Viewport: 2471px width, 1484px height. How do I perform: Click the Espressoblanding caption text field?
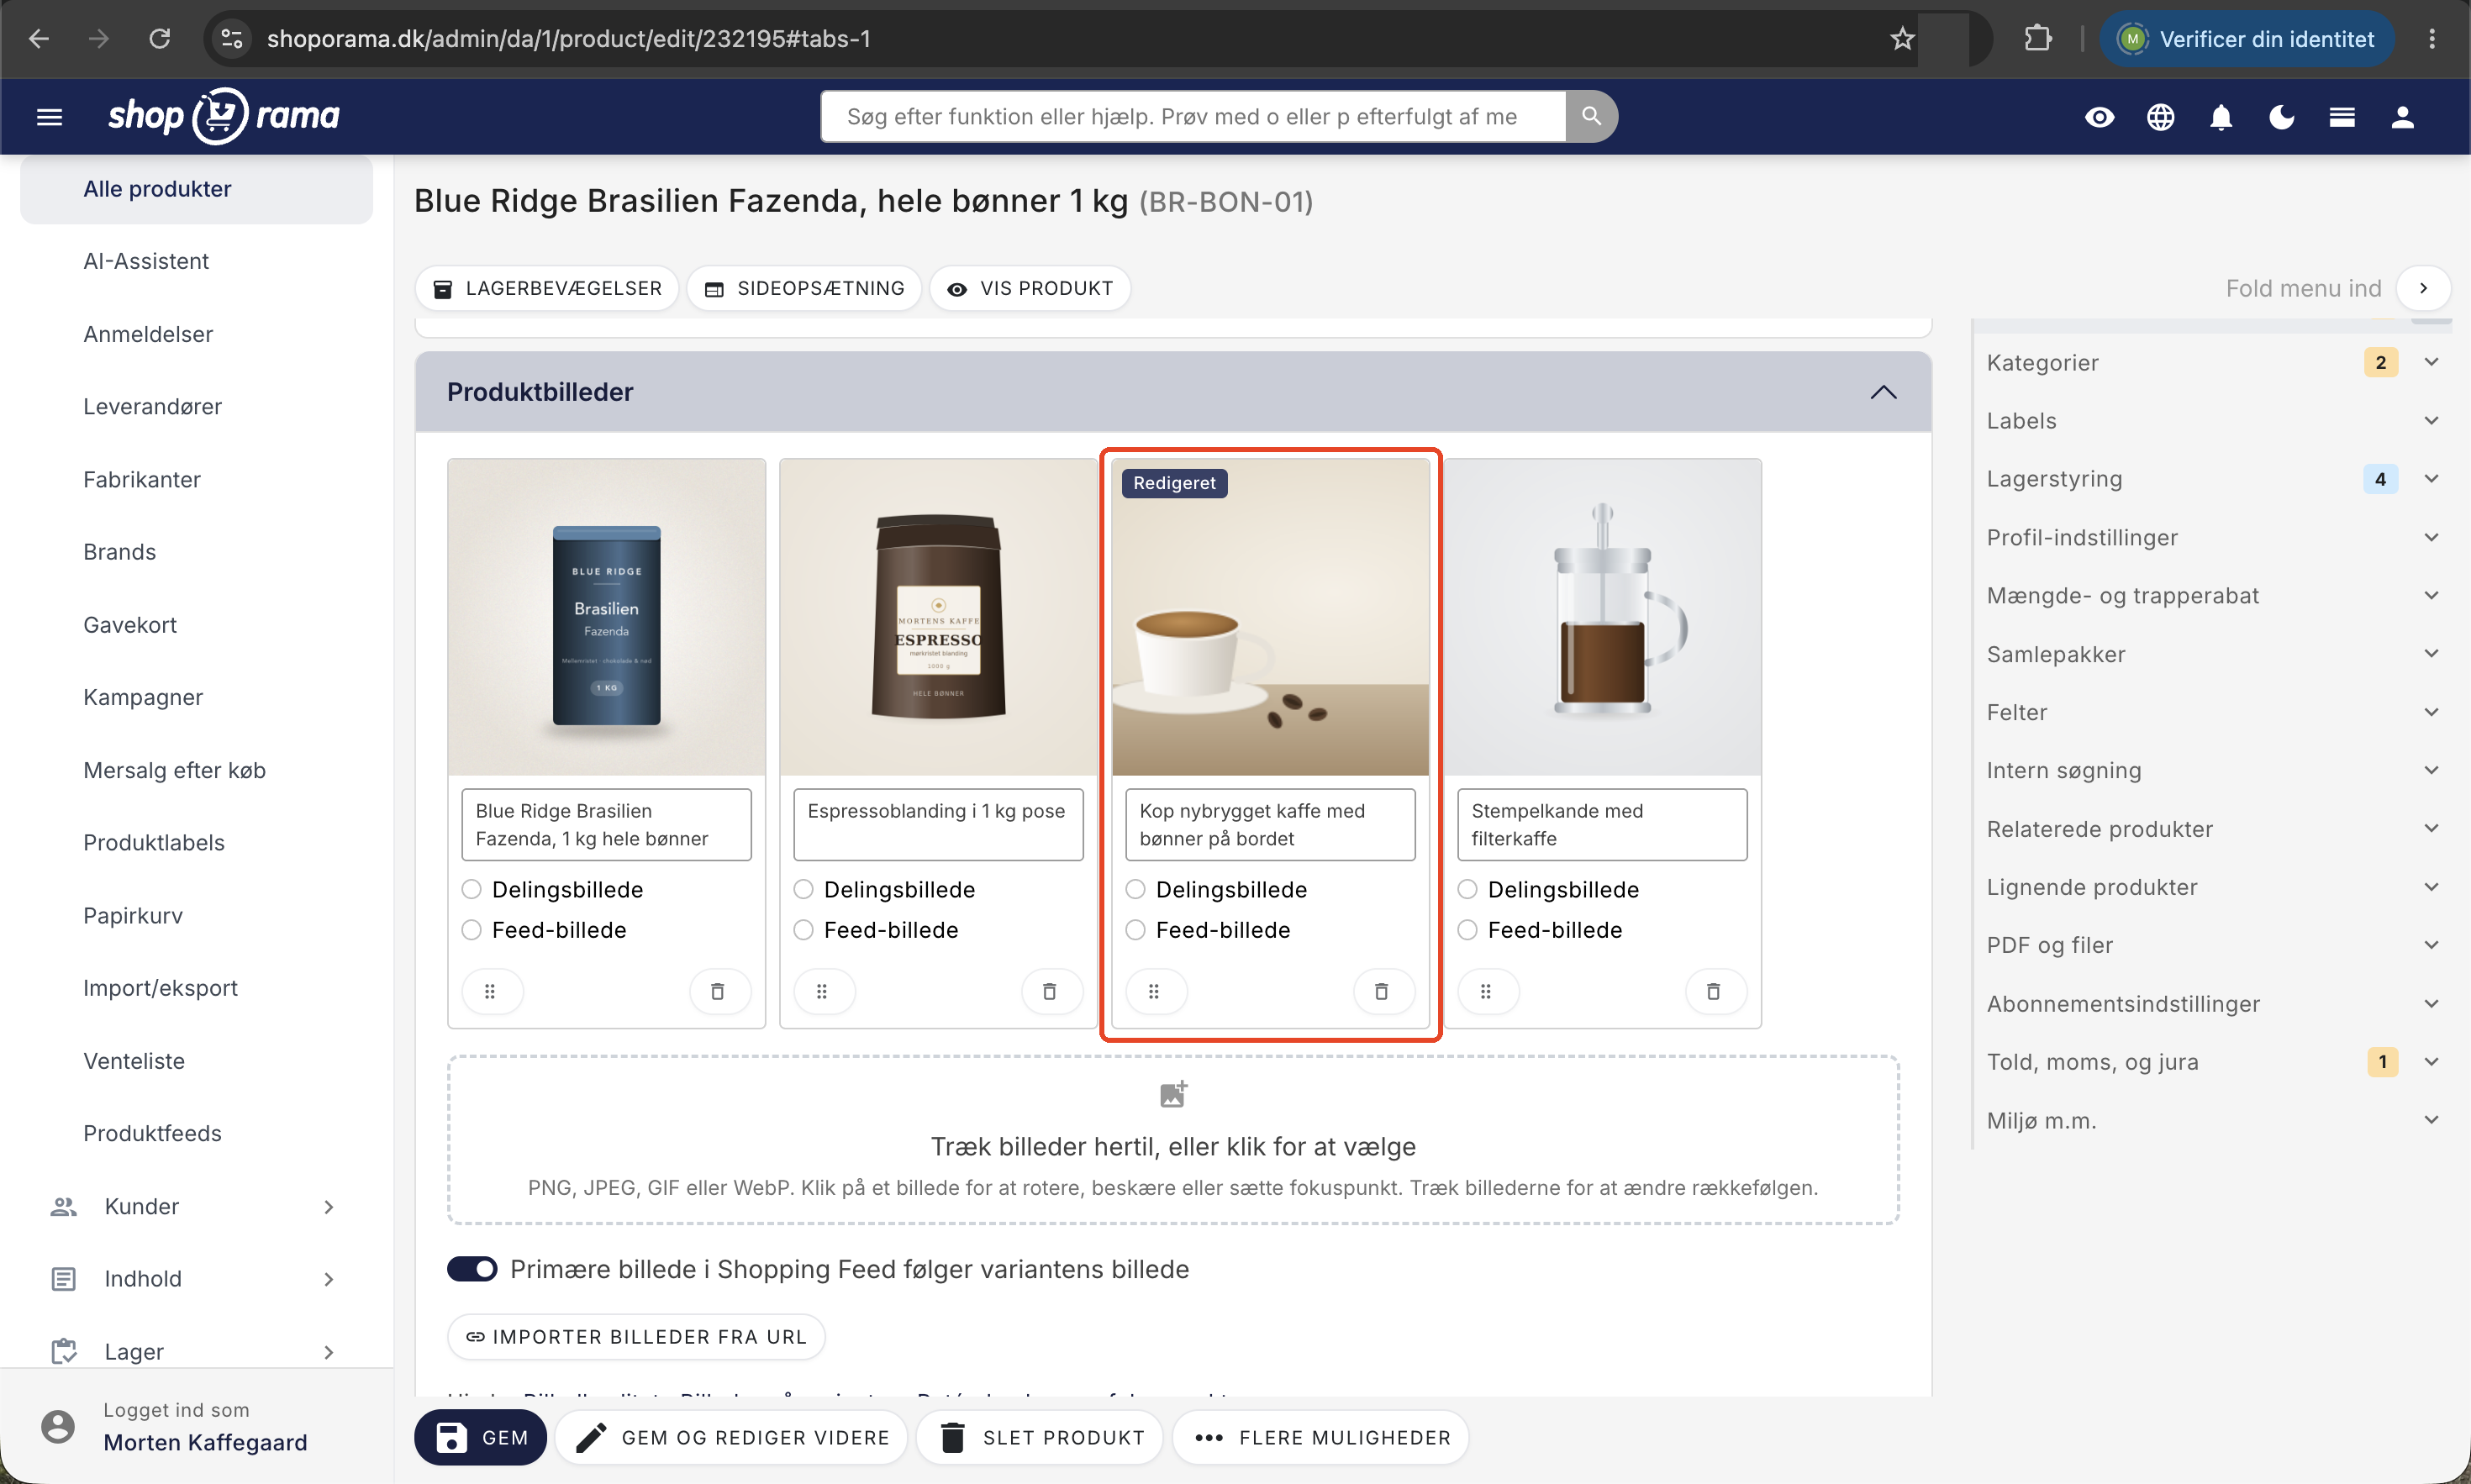click(x=938, y=824)
